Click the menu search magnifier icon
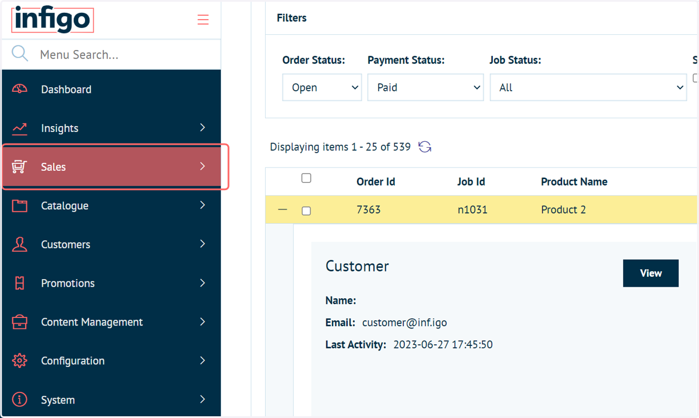The width and height of the screenshot is (699, 418). coord(20,54)
